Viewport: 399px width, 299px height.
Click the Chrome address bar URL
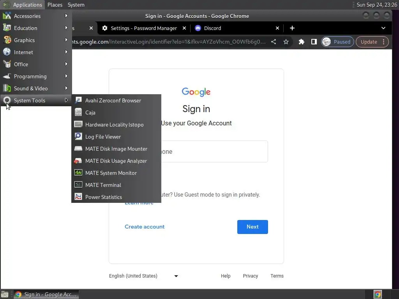169,42
